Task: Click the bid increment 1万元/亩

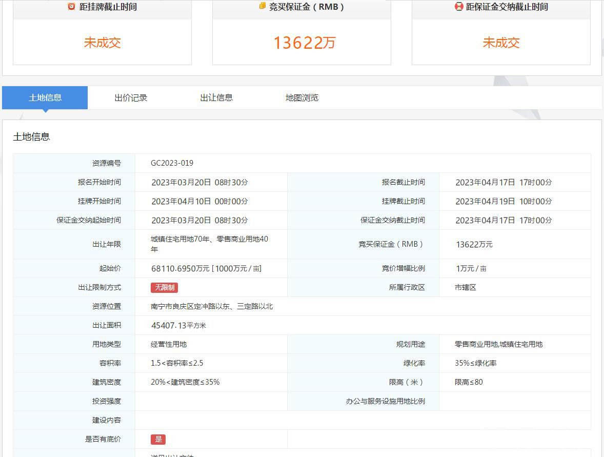Action: 471,269
